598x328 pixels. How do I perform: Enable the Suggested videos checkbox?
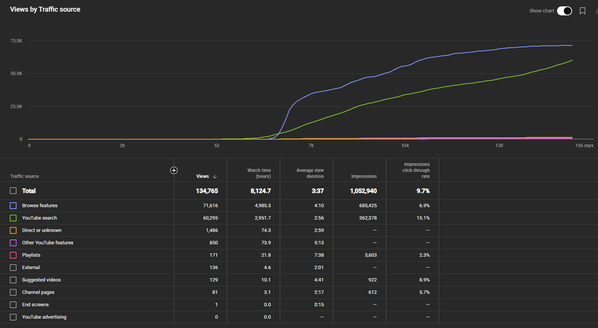pyautogui.click(x=13, y=280)
